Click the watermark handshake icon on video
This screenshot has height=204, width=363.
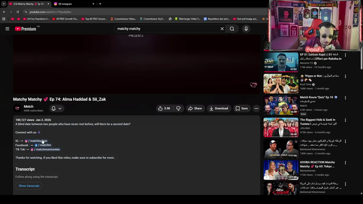tap(254, 85)
